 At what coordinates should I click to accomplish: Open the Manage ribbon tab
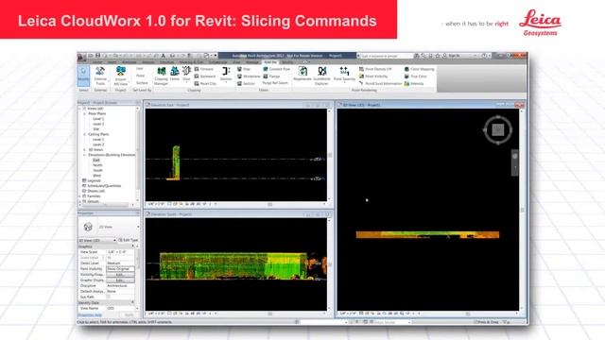252,62
